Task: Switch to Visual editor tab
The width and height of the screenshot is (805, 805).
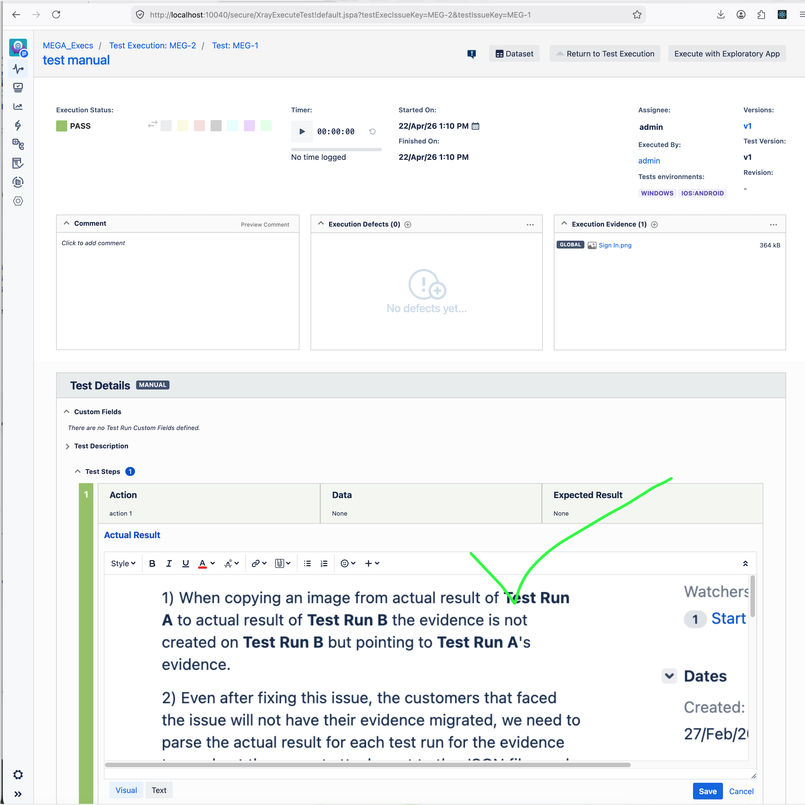Action: coord(126,790)
